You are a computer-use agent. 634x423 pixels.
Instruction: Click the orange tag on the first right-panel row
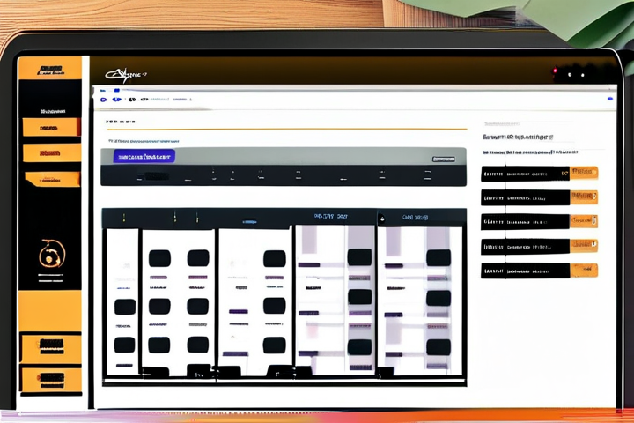click(x=584, y=173)
